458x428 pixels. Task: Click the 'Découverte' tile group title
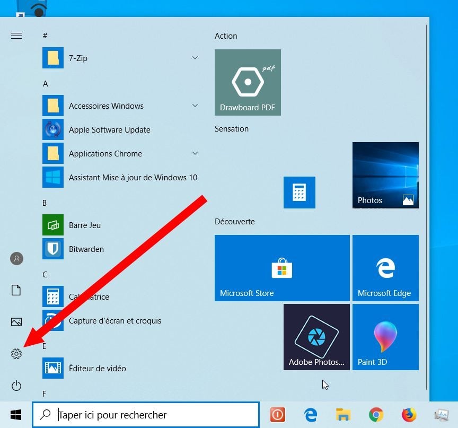234,222
